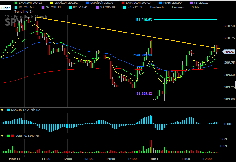Click the cyan R3 color swatch
Image resolution: width=236 pixels, height=162 pixels.
124,7
